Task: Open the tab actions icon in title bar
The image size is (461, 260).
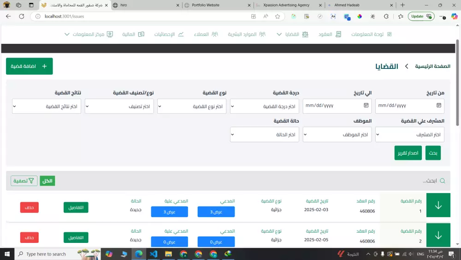Action: click(31, 5)
